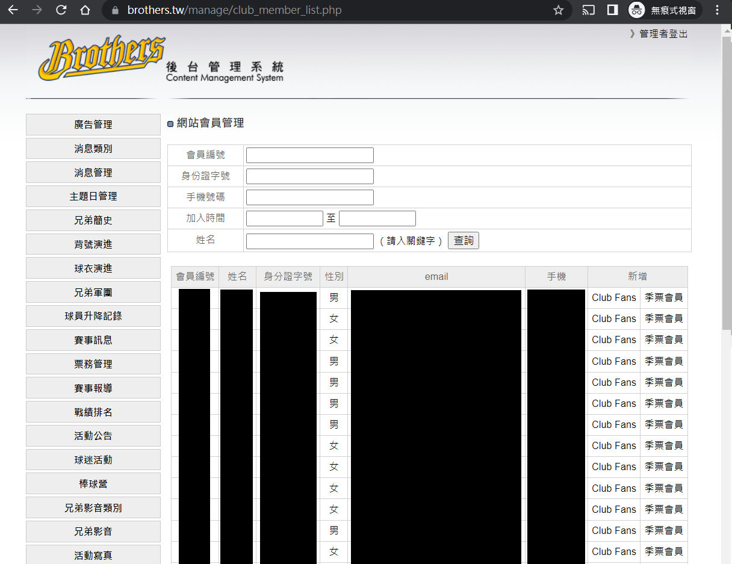Focus the 身份證字號 input field

[310, 176]
